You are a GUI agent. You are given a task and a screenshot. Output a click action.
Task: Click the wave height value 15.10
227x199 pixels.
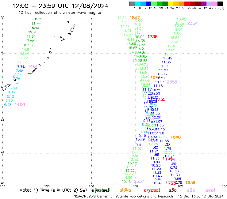(126, 181)
